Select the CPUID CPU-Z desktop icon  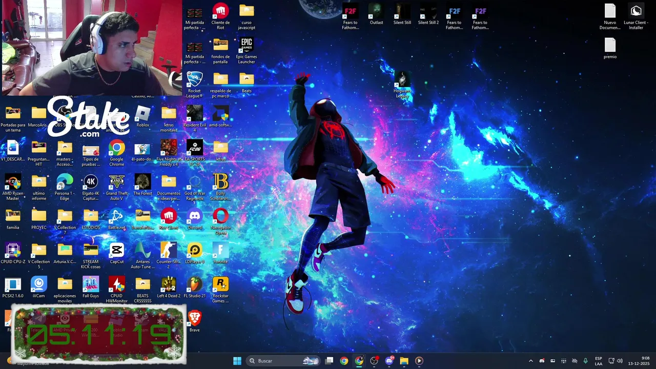pos(13,254)
